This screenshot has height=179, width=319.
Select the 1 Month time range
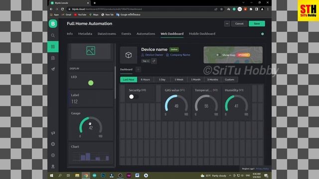pyautogui.click(x=196, y=80)
